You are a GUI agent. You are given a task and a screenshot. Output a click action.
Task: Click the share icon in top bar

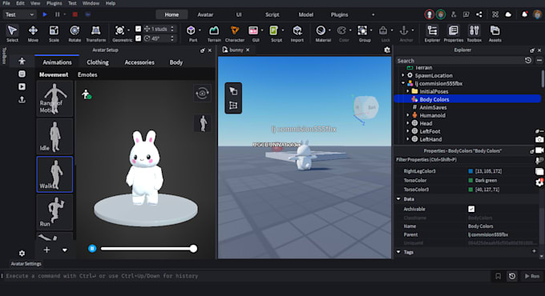[x=479, y=14]
